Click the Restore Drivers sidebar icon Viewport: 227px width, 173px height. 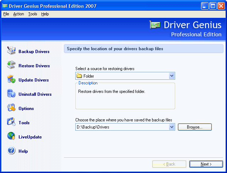11,65
